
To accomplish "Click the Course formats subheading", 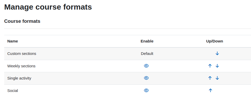I will pyautogui.click(x=22, y=21).
